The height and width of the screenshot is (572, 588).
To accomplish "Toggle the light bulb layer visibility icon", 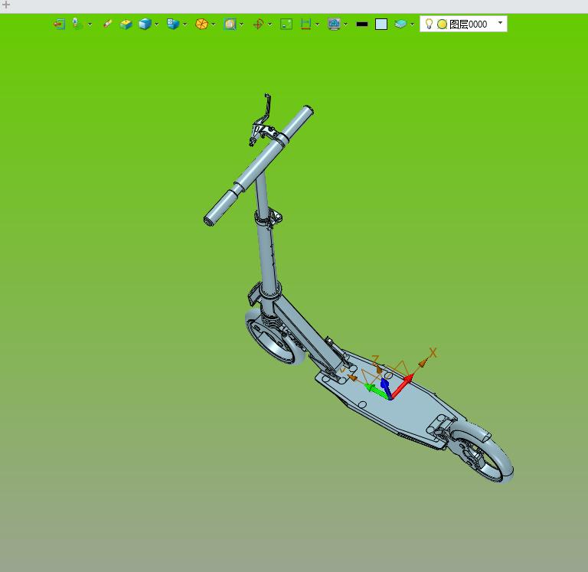I will 429,24.
